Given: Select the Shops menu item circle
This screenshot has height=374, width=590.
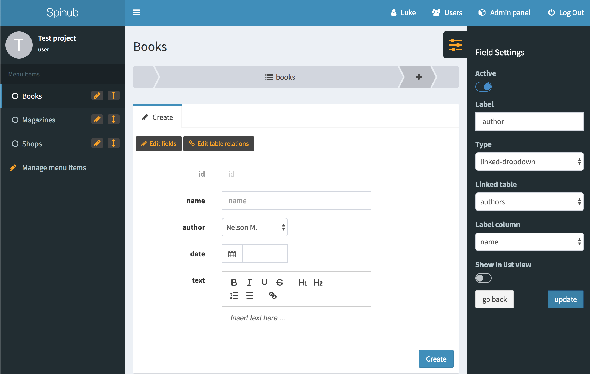Looking at the screenshot, I should [15, 144].
